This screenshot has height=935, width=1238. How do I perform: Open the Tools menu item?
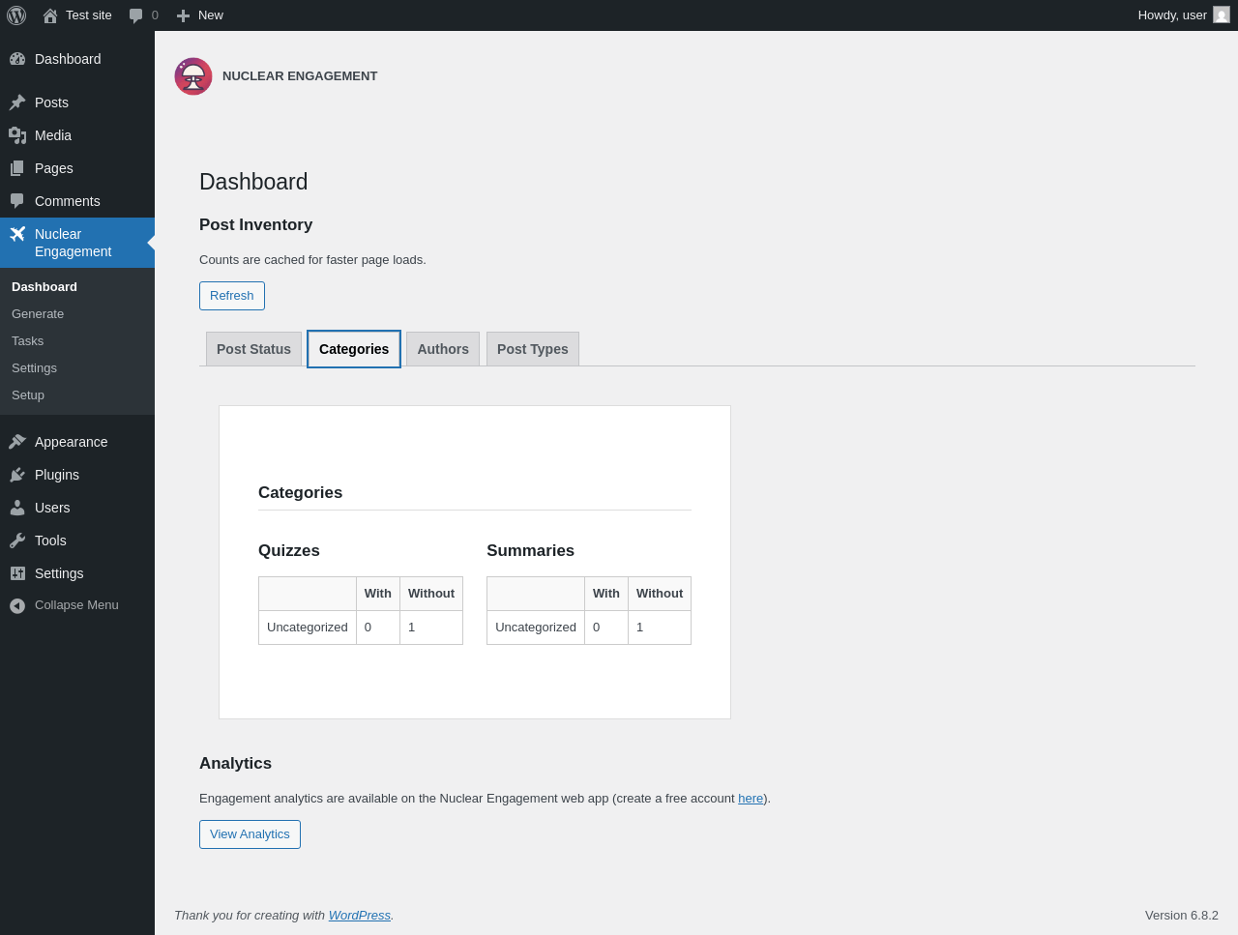click(77, 541)
